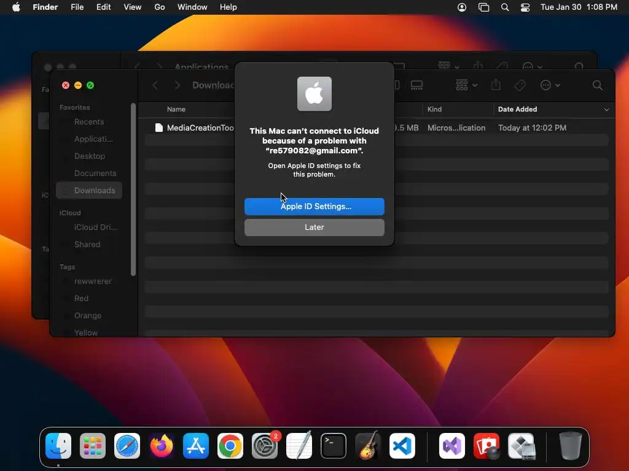This screenshot has height=471, width=629.
Task: Select the Yellow tag in sidebar
Action: click(x=89, y=332)
